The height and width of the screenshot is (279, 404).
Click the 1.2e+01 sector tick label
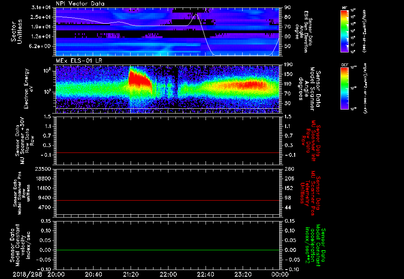[x=41, y=36]
